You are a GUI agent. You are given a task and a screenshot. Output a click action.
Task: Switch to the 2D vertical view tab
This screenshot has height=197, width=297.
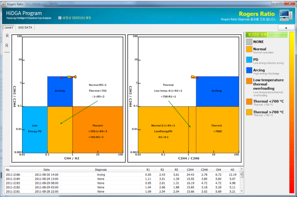(7, 45)
